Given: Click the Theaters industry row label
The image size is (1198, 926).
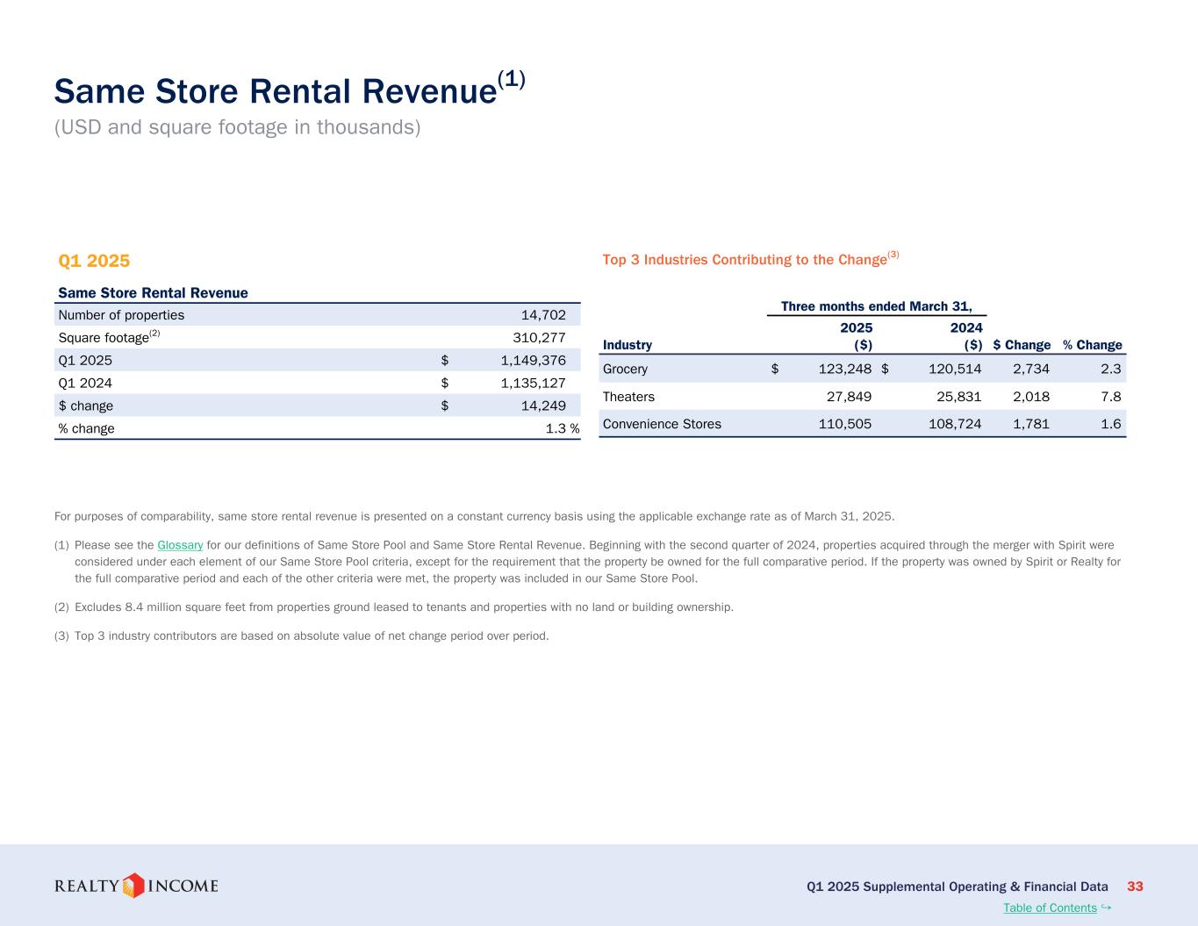Looking at the screenshot, I should [628, 397].
